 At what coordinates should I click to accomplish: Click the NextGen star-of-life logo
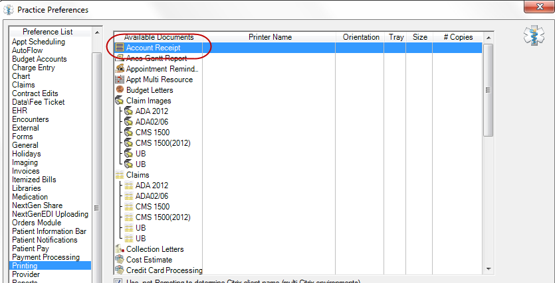point(534,36)
